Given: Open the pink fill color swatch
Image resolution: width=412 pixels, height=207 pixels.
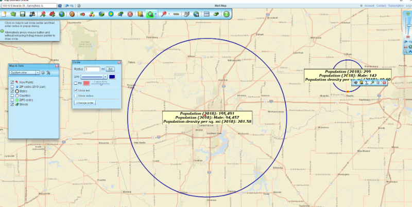Looking at the screenshot, I should 87,83.
